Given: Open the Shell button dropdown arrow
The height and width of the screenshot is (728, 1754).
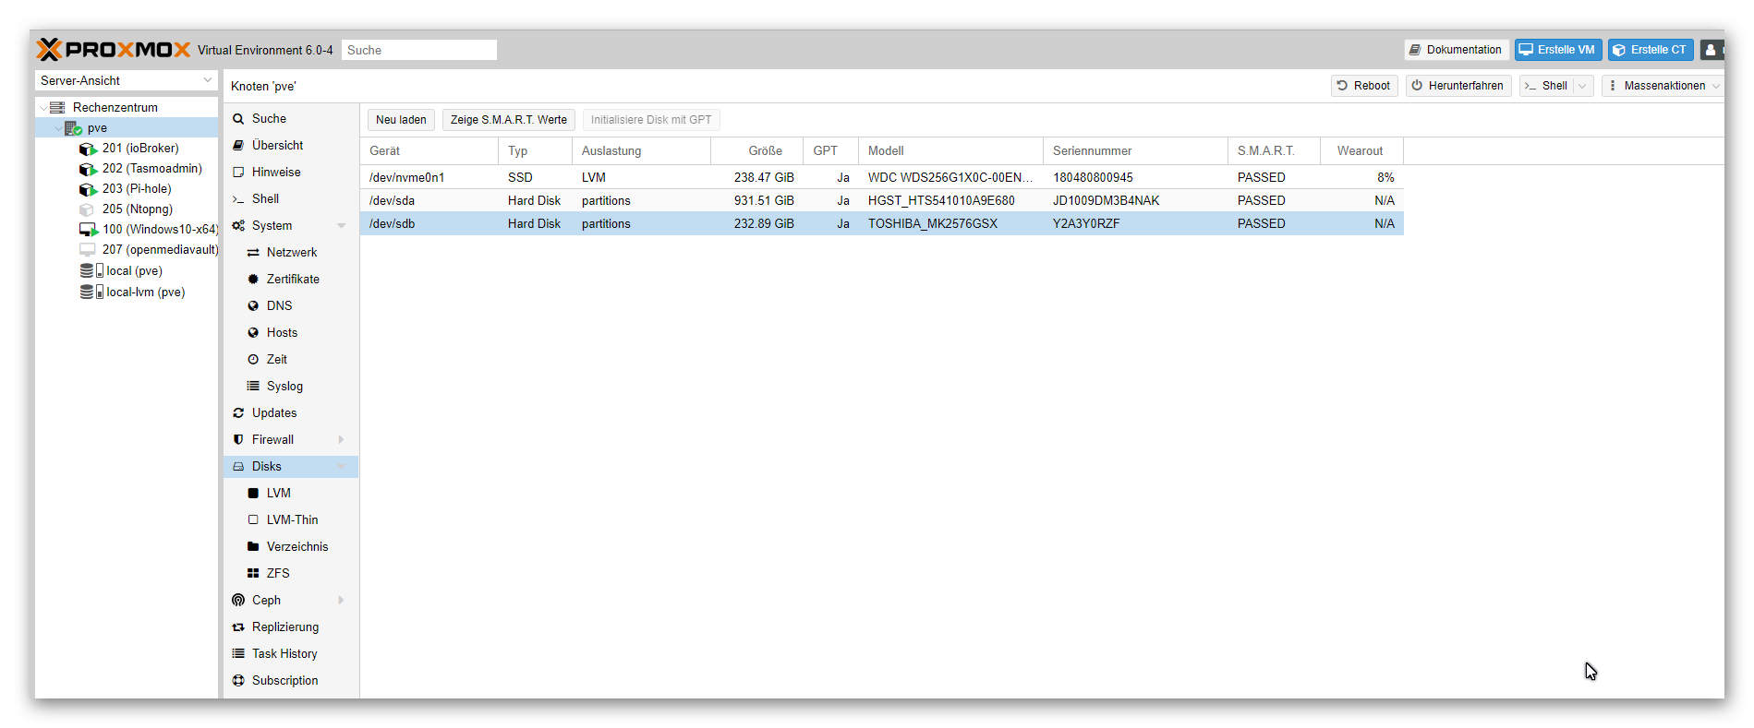Looking at the screenshot, I should [x=1582, y=86].
